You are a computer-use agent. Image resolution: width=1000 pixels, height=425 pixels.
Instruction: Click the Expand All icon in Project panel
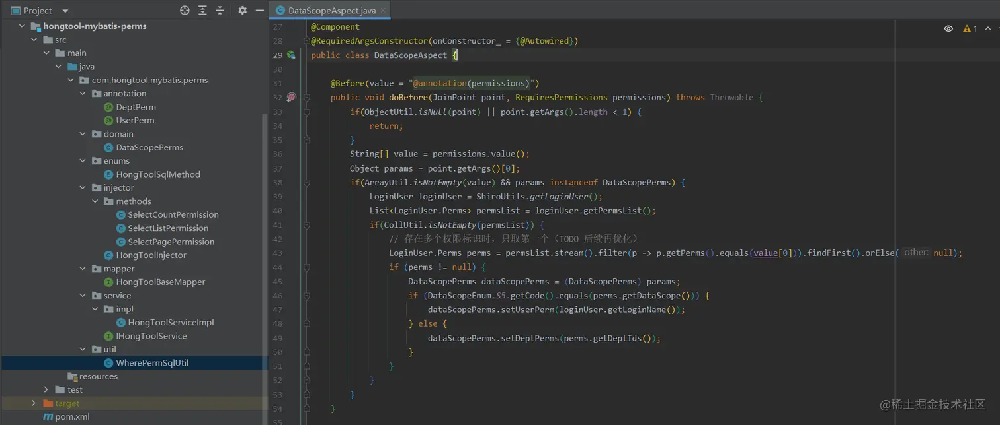click(202, 11)
